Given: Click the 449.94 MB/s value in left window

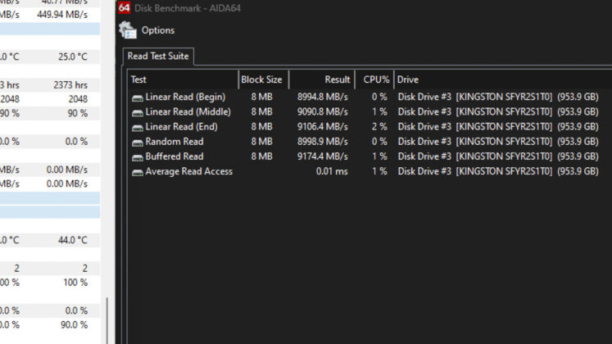Looking at the screenshot, I should (x=62, y=15).
